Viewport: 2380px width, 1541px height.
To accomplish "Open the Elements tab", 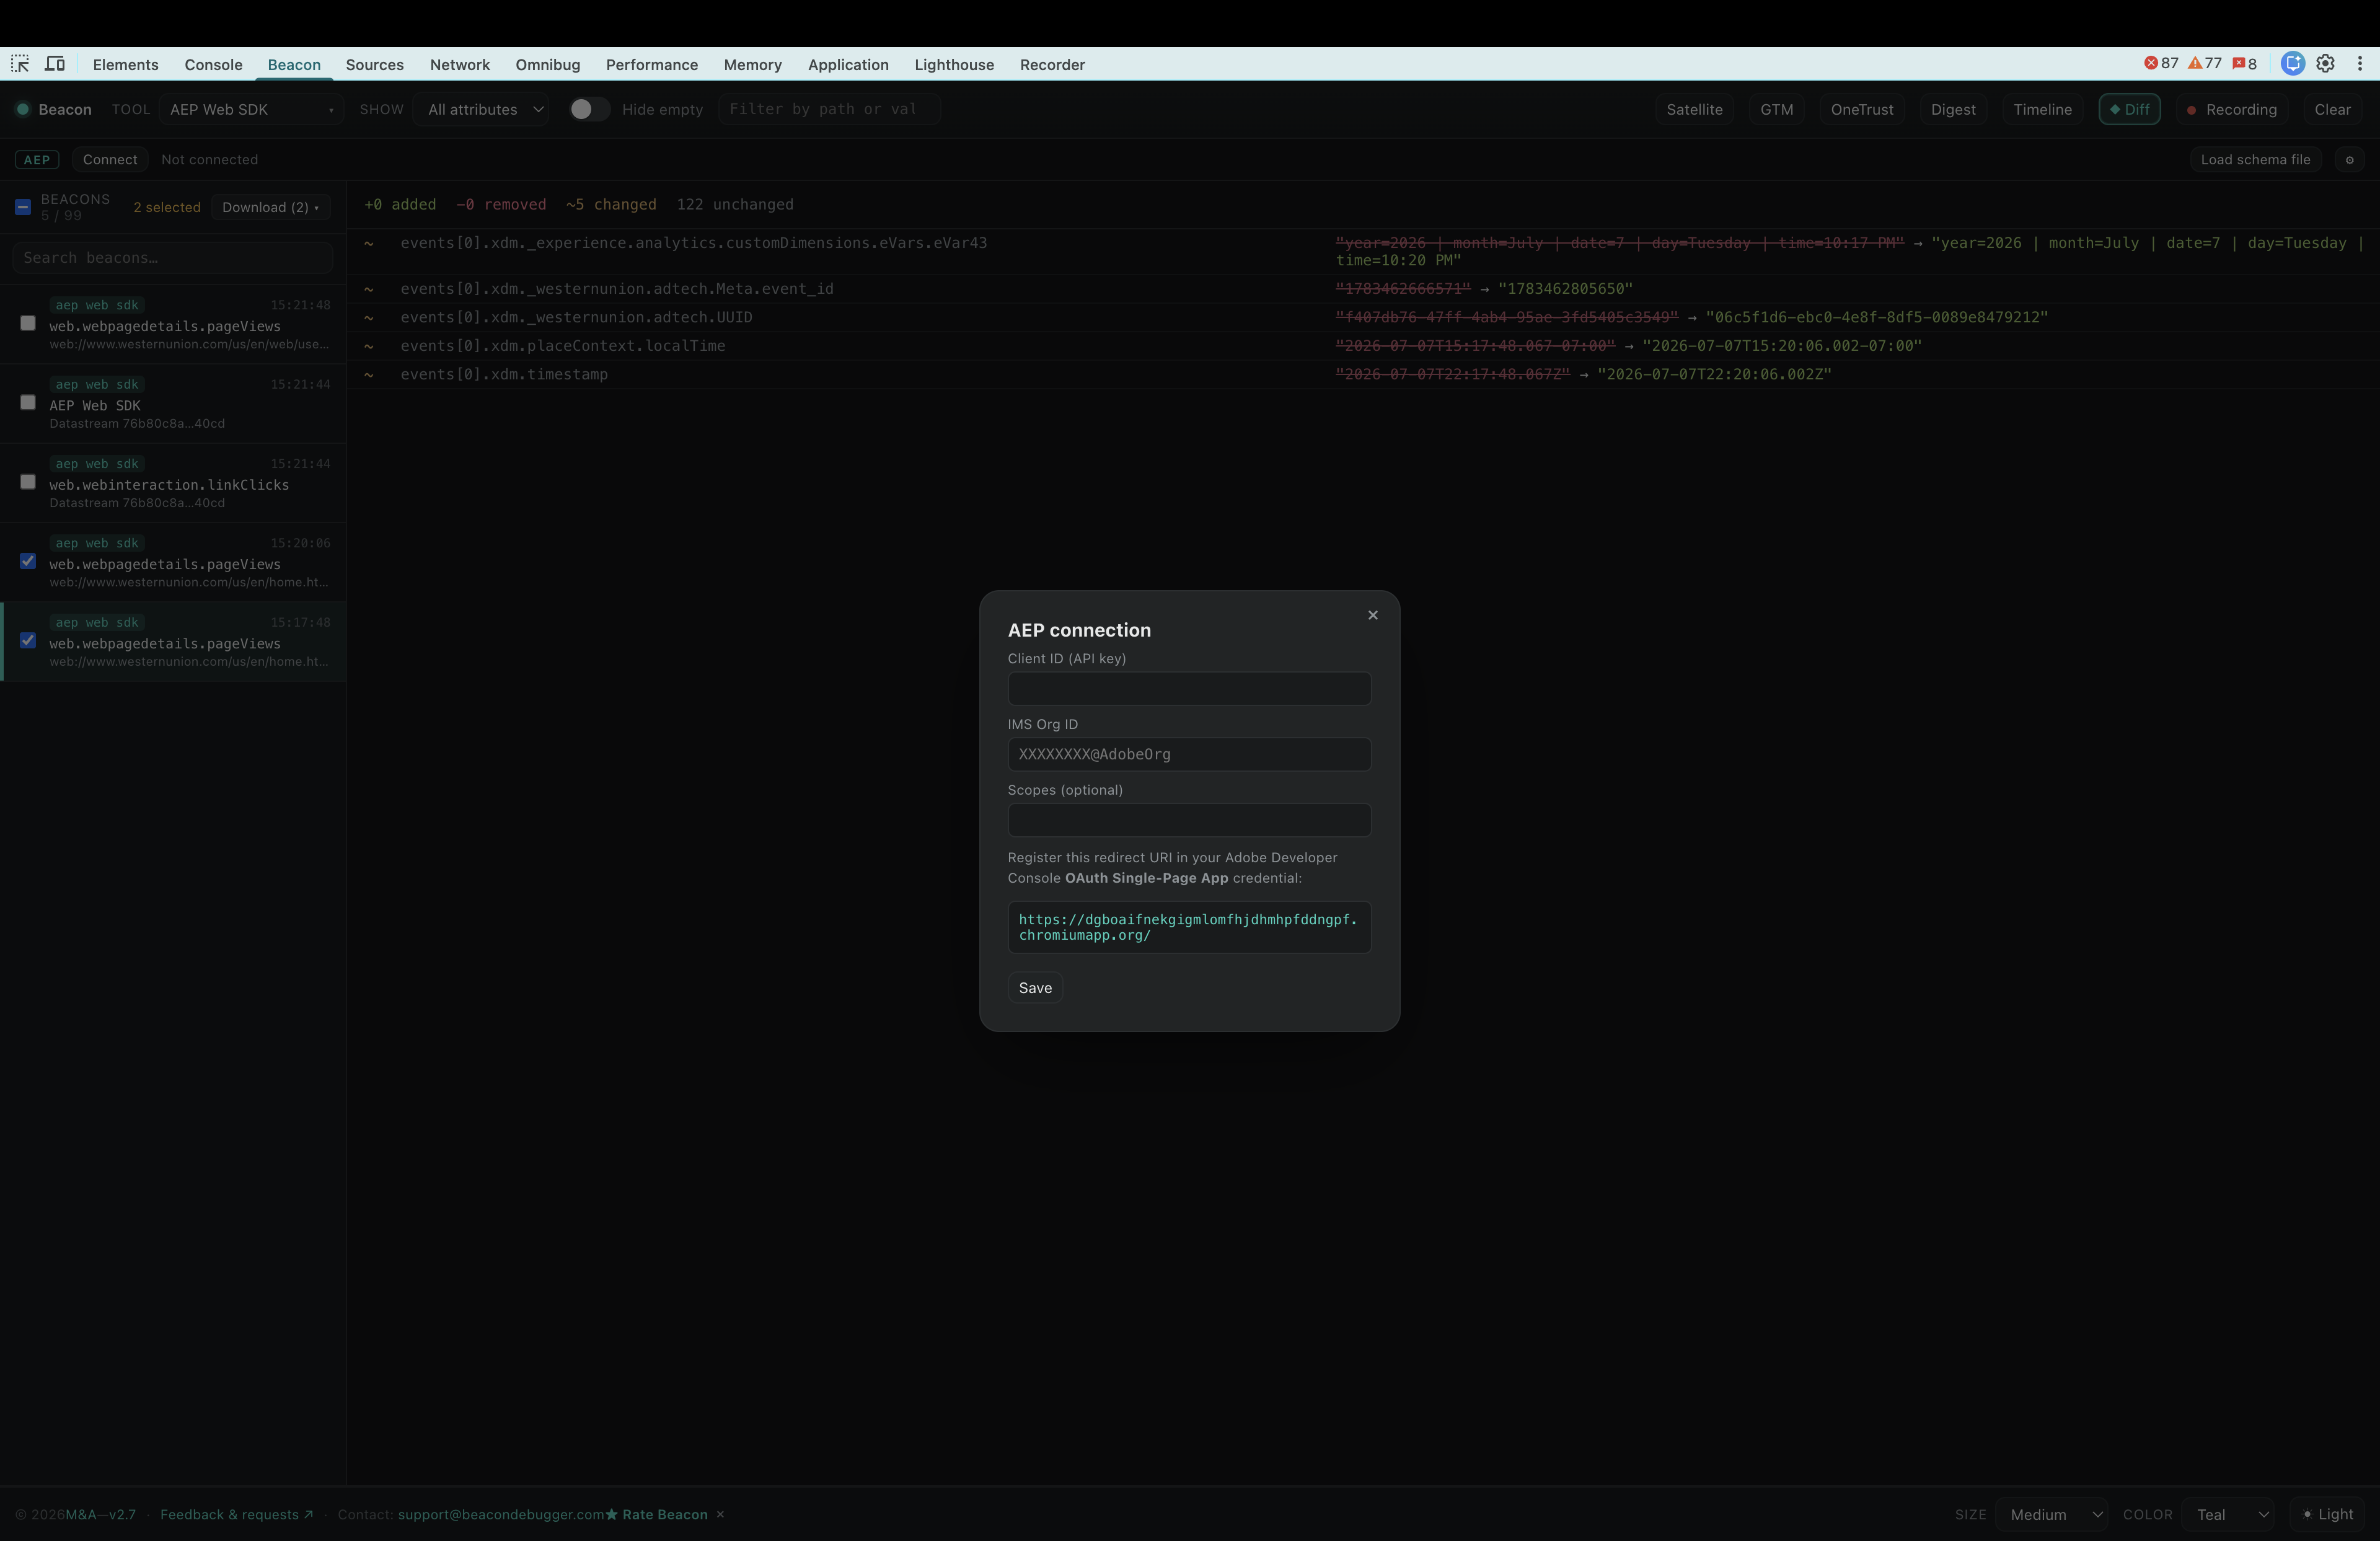I will pos(126,64).
